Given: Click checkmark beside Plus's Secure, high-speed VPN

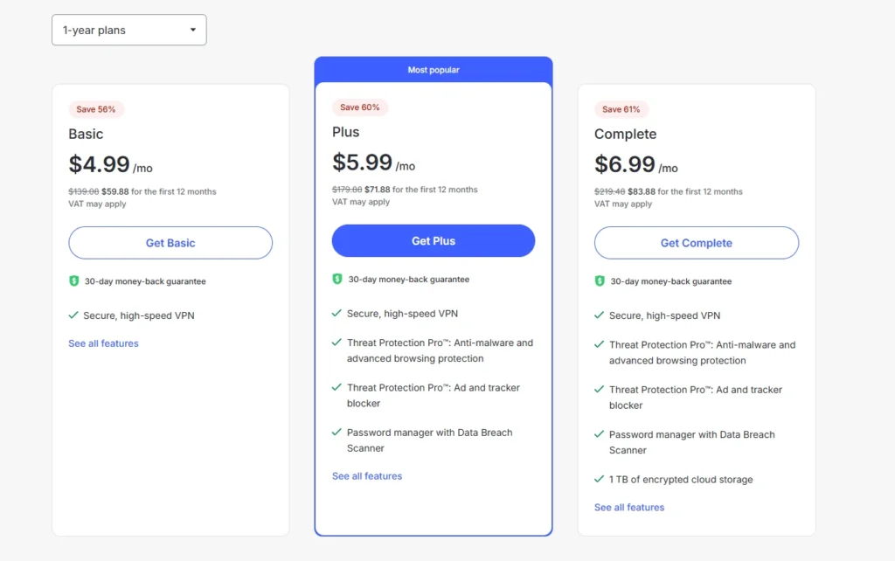Looking at the screenshot, I should pyautogui.click(x=336, y=313).
